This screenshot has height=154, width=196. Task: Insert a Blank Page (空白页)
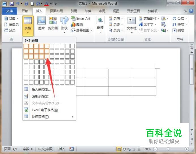point(11,24)
